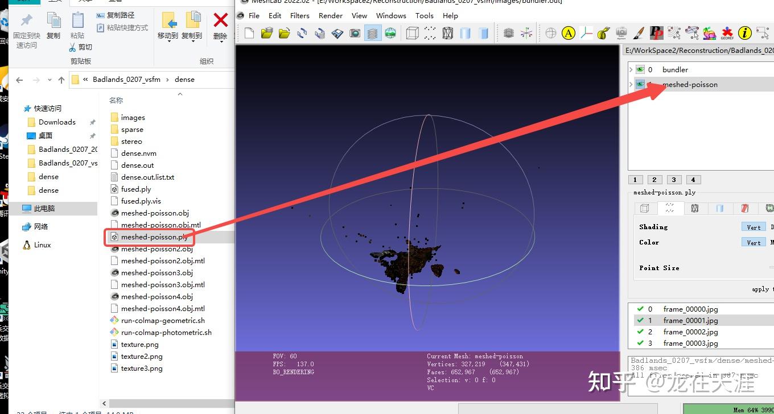This screenshot has width=774, height=414.
Task: Select the Z-Painting brush tool
Action: click(x=639, y=34)
